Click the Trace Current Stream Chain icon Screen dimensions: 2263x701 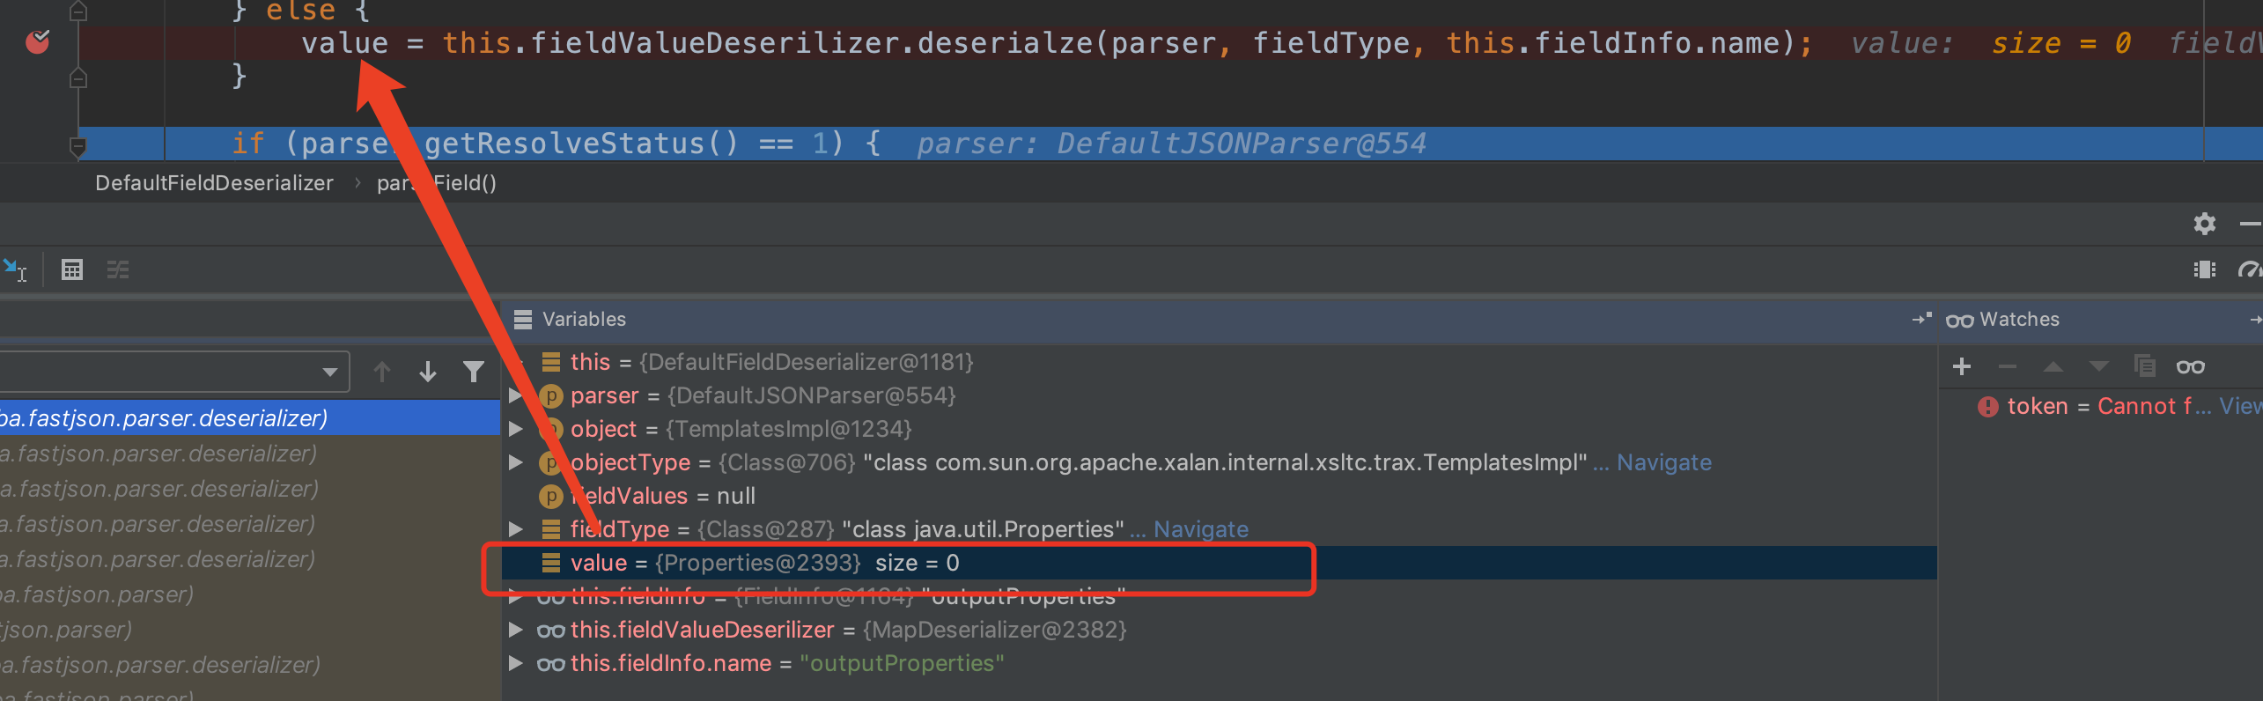tap(118, 269)
